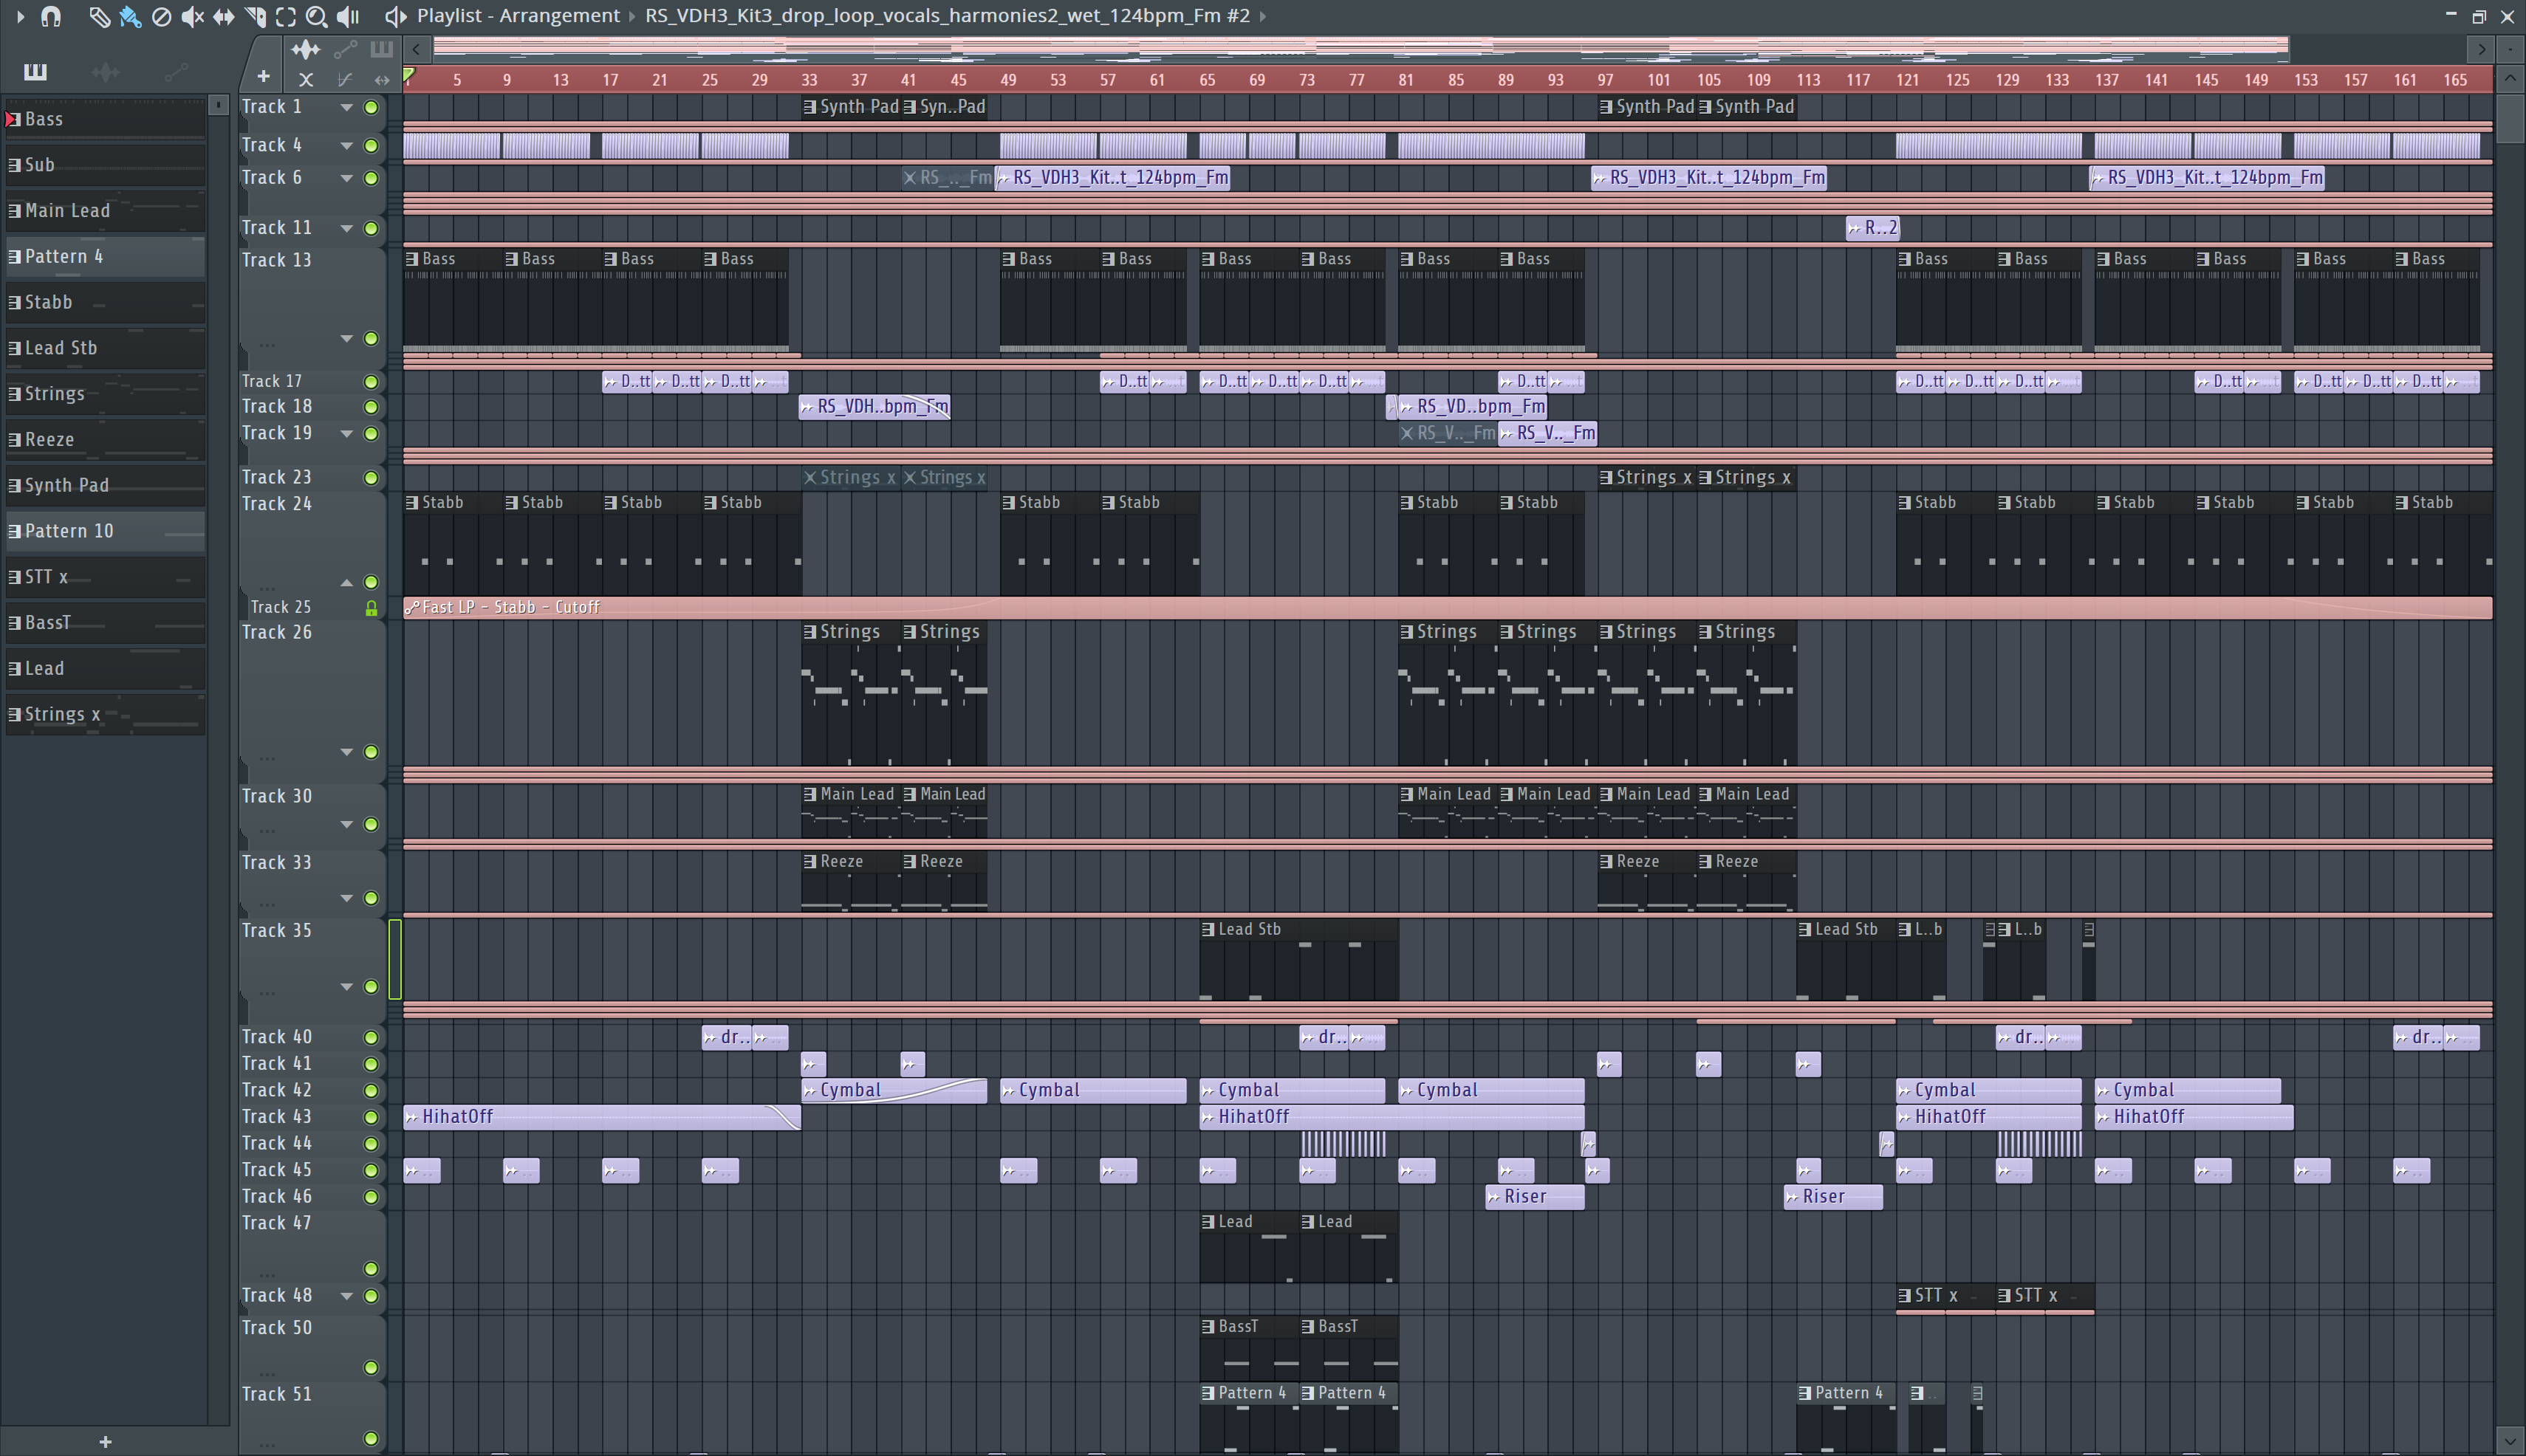The height and width of the screenshot is (1456, 2526).
Task: Toggle Track 17 mute LED
Action: point(372,381)
